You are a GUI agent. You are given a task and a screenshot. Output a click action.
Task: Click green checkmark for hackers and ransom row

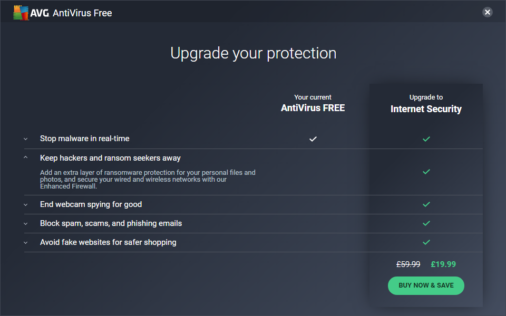pyautogui.click(x=426, y=172)
